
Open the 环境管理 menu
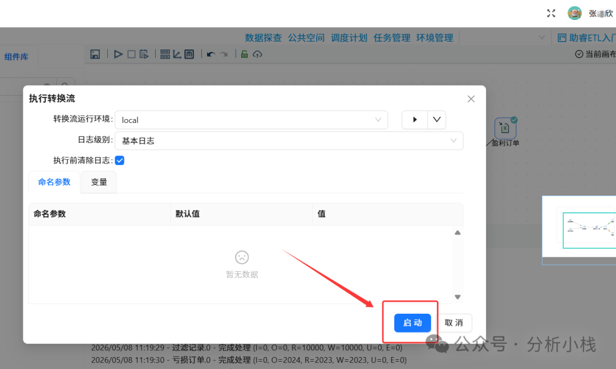435,38
